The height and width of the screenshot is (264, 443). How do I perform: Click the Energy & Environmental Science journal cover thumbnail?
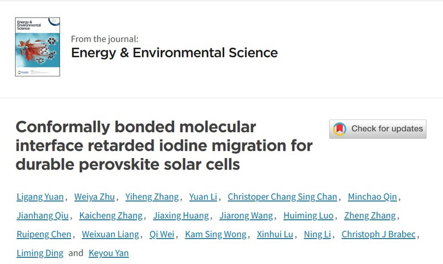(x=38, y=47)
